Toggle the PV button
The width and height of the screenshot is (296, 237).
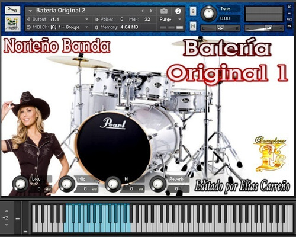coord(289,26)
